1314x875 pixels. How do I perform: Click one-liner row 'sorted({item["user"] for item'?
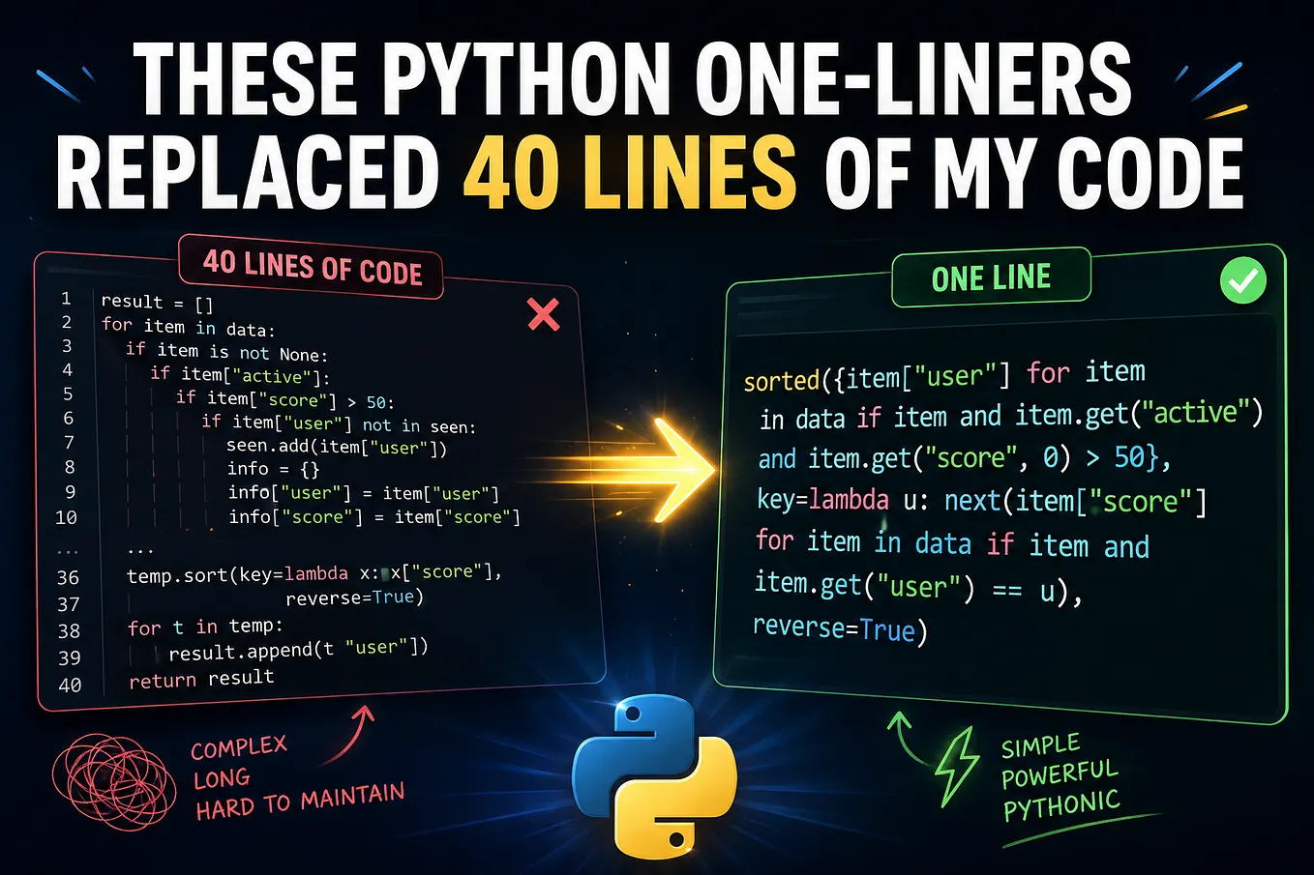(x=944, y=375)
